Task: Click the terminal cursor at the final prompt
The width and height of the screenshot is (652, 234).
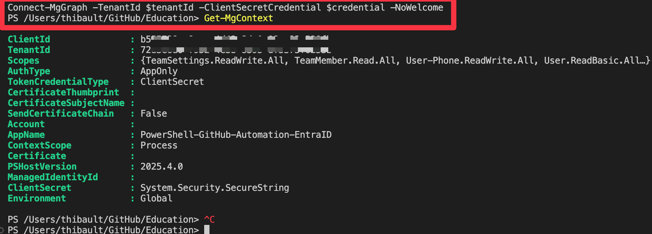Action: (x=207, y=229)
